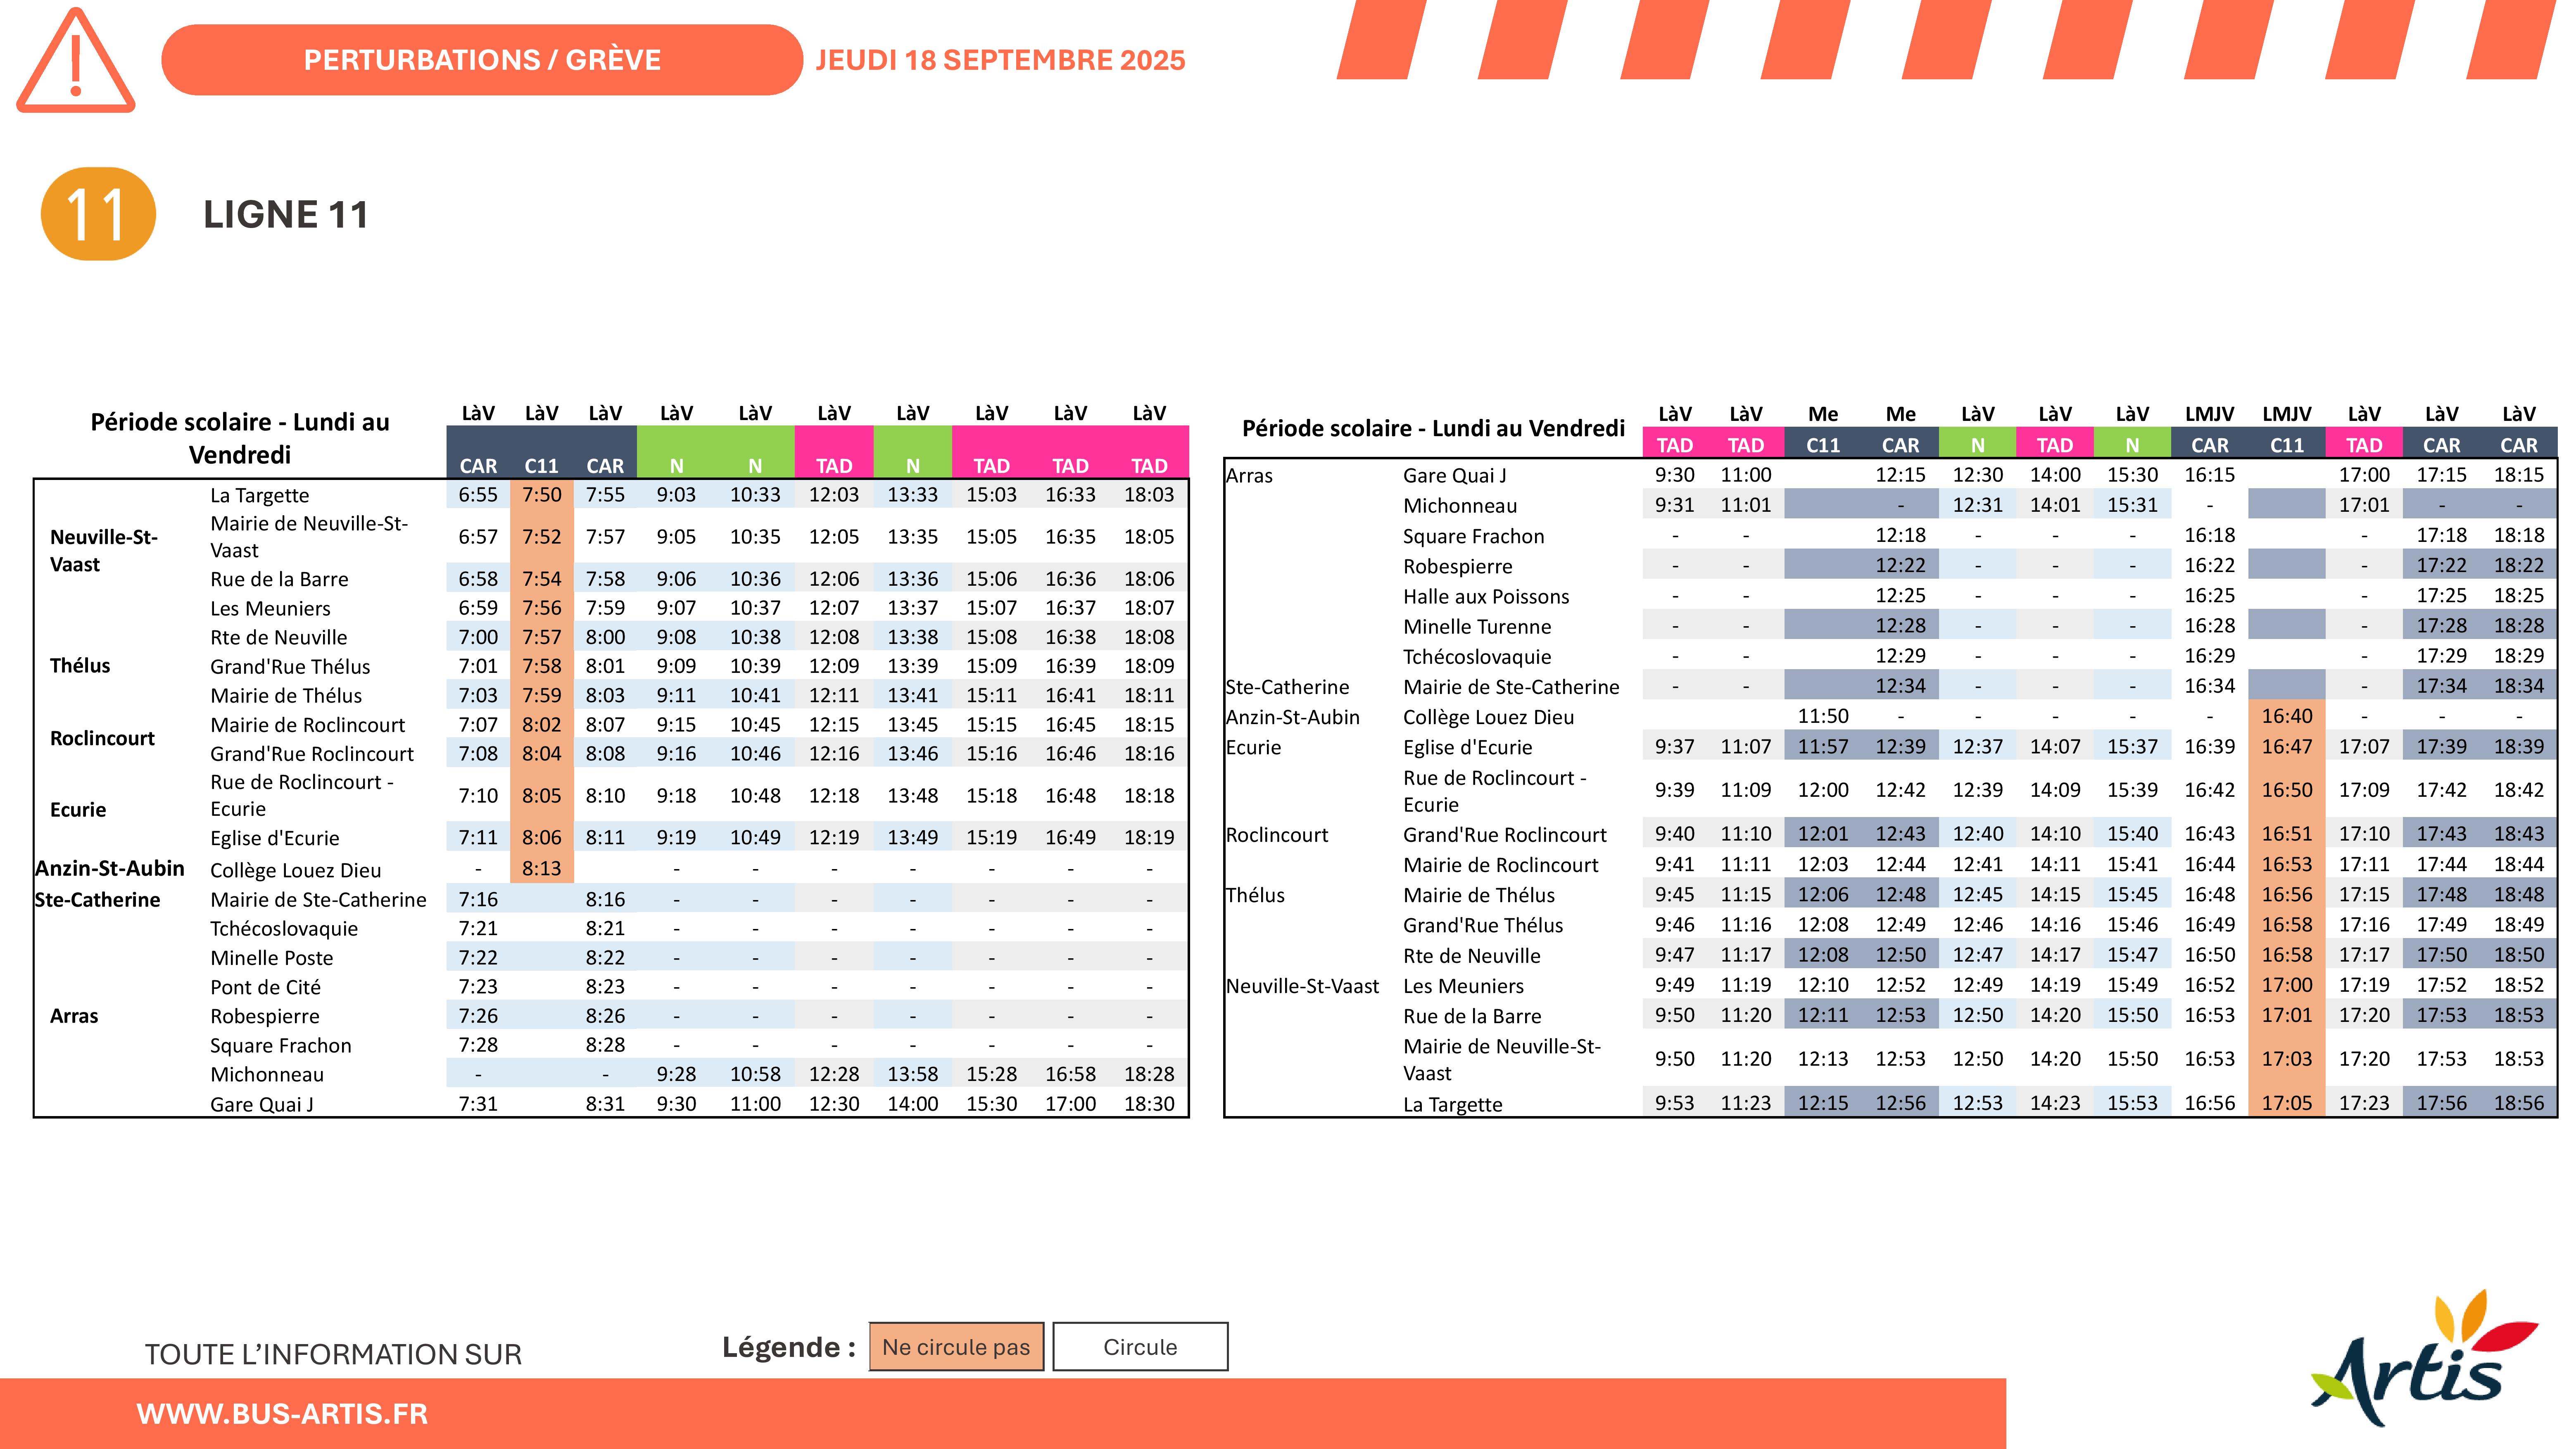The height and width of the screenshot is (1449, 2576).
Task: Click the 16:15 Gare Quai J departure
Action: pyautogui.click(x=2209, y=475)
